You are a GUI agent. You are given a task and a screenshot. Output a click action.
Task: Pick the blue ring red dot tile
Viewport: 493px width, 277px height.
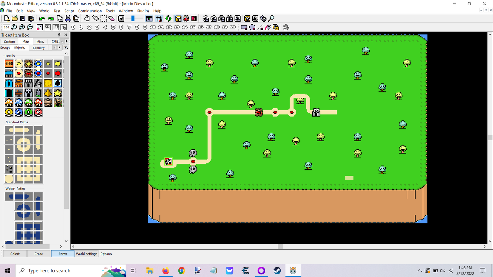pyautogui.click(x=38, y=73)
